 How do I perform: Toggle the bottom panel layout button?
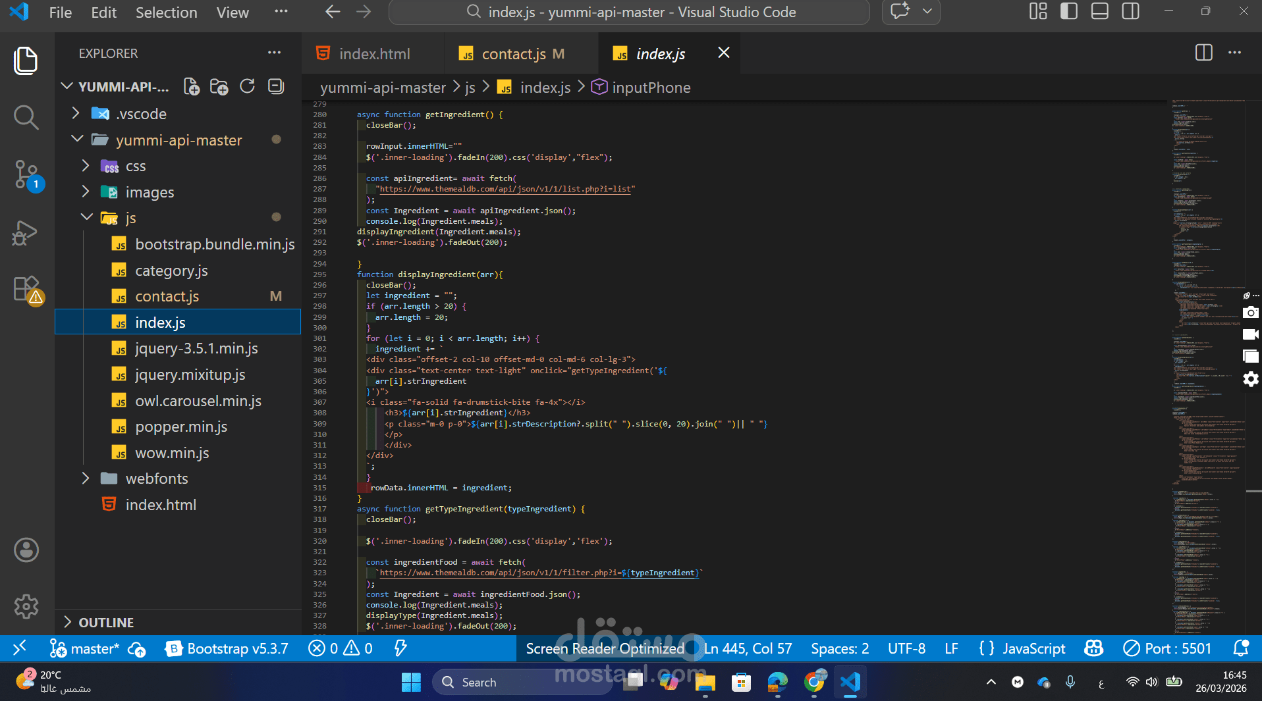coord(1099,12)
